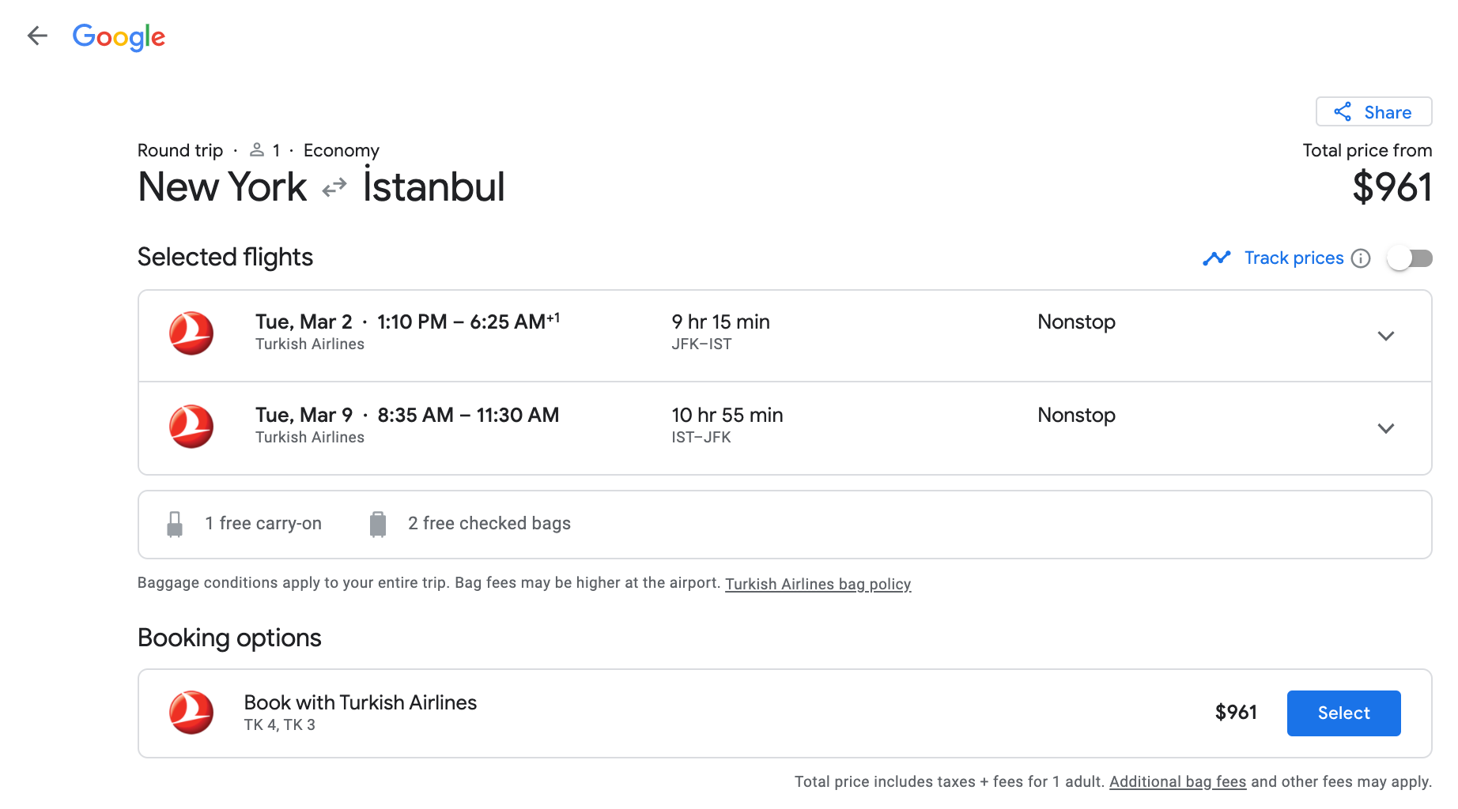This screenshot has height=809, width=1458.
Task: Click the Track prices line chart icon
Action: pos(1217,258)
